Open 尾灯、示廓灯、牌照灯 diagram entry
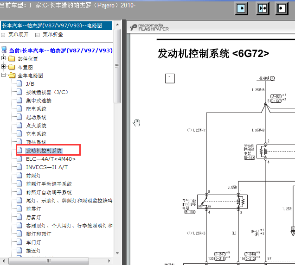 point(69,201)
